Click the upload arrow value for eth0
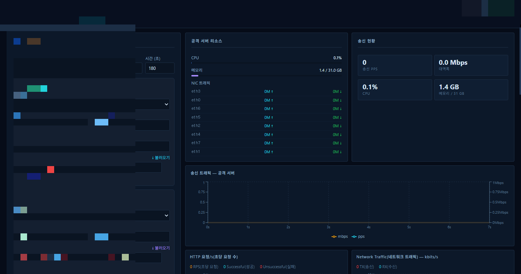521x274 pixels. (x=269, y=100)
